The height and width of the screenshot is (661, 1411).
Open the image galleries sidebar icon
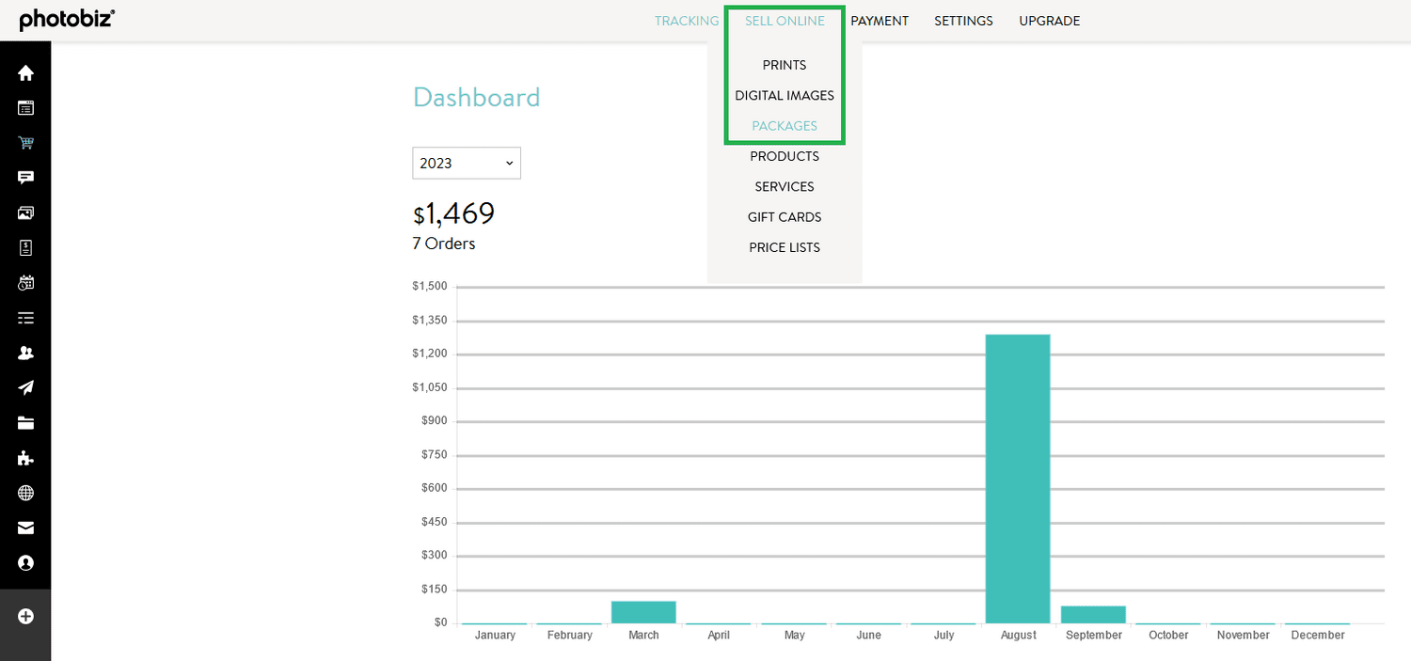pyautogui.click(x=25, y=213)
